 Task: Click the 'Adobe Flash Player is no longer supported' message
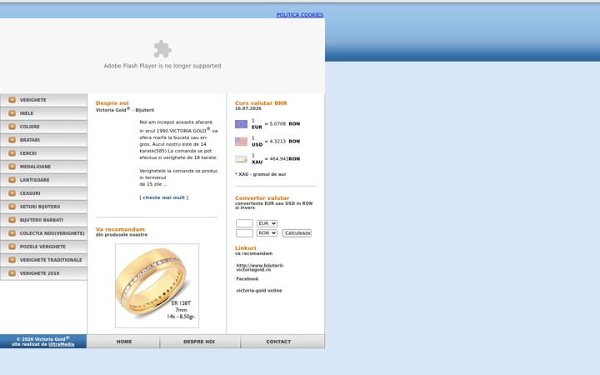pyautogui.click(x=162, y=66)
